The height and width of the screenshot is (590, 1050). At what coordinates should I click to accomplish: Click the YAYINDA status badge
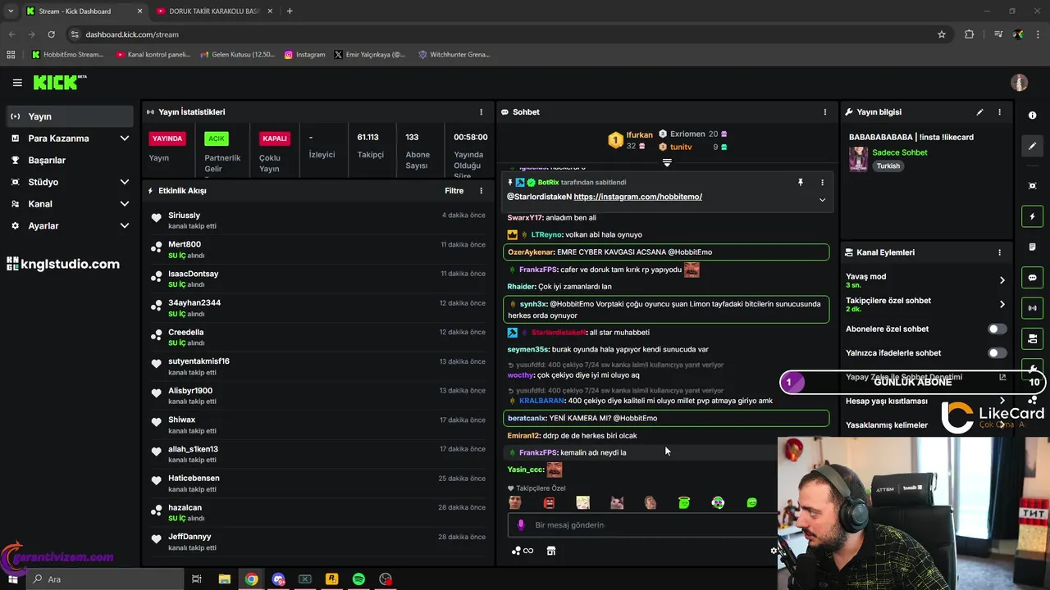click(167, 138)
